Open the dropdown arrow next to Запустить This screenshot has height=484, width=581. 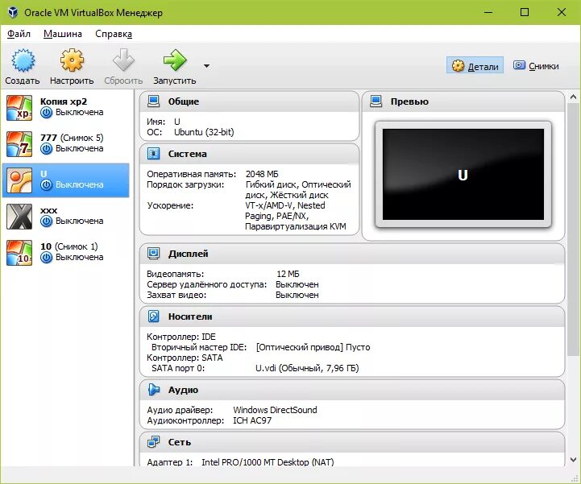206,66
